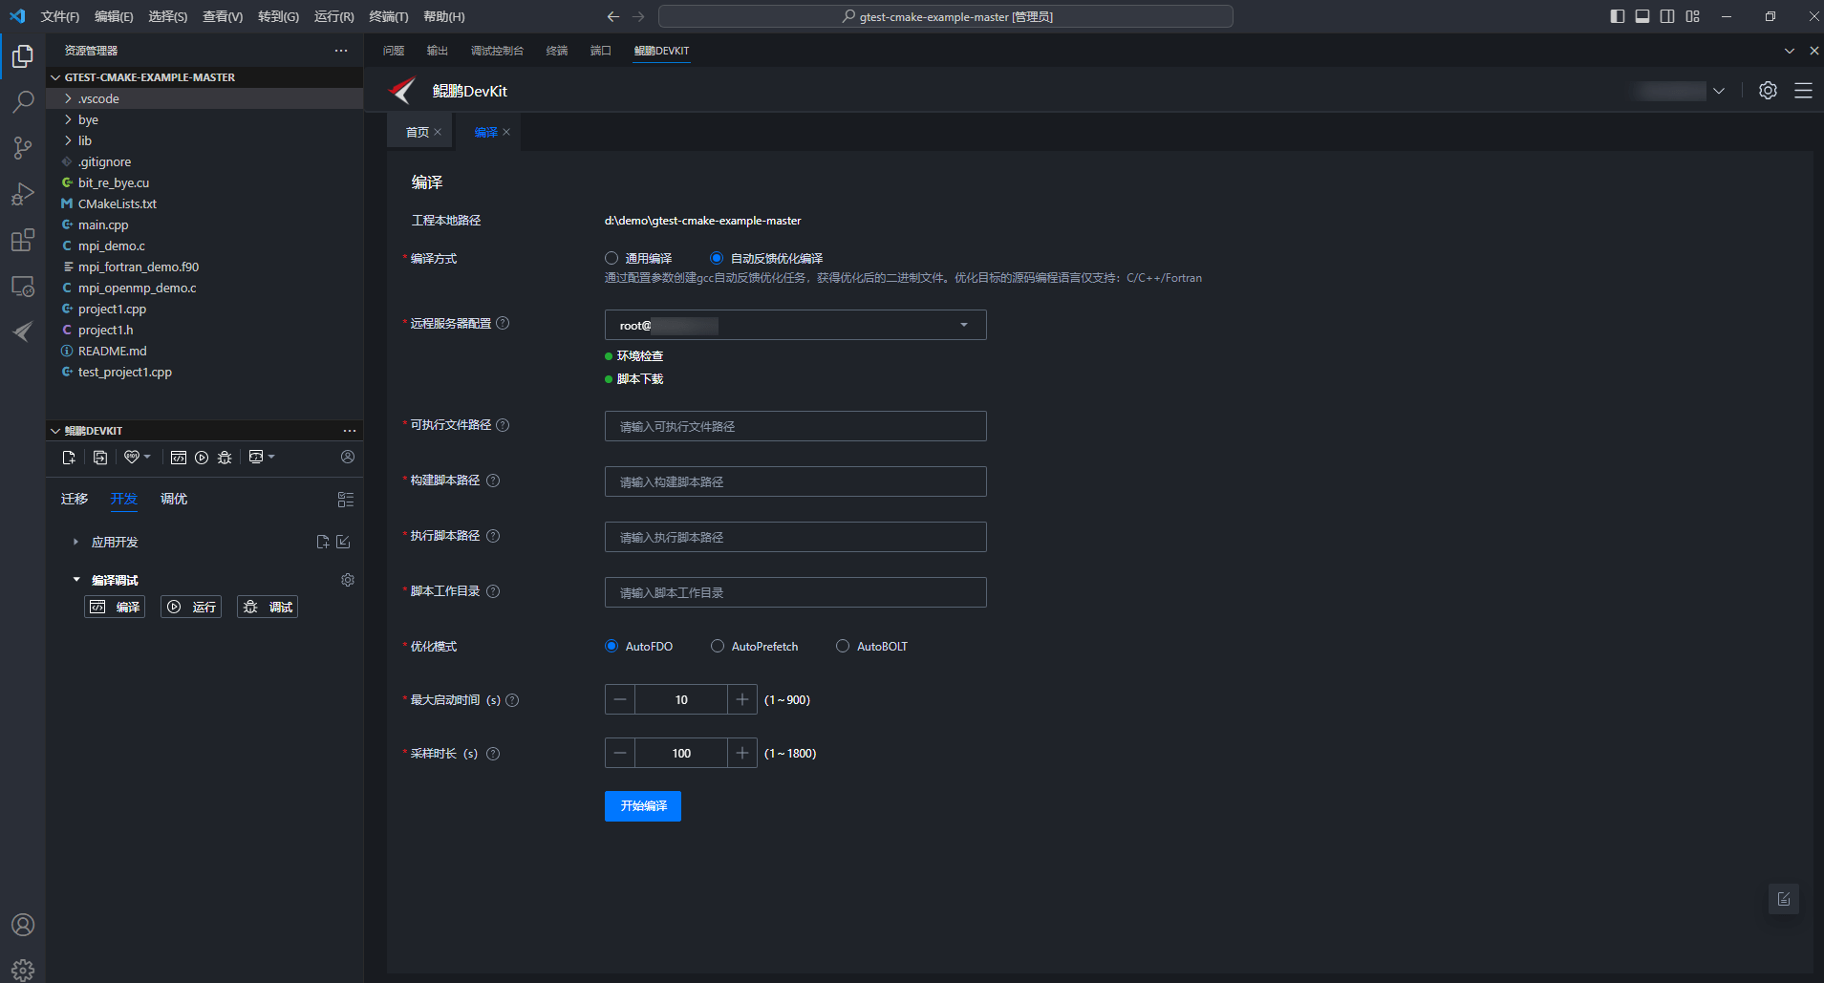Toggle the panel layout icon in title bar
This screenshot has width=1824, height=983.
(1642, 16)
